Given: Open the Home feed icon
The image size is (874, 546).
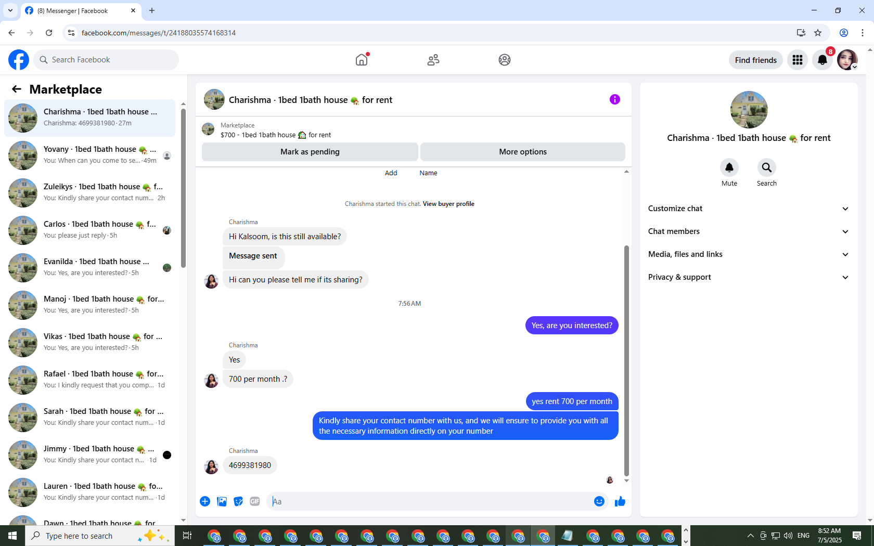Looking at the screenshot, I should (362, 60).
